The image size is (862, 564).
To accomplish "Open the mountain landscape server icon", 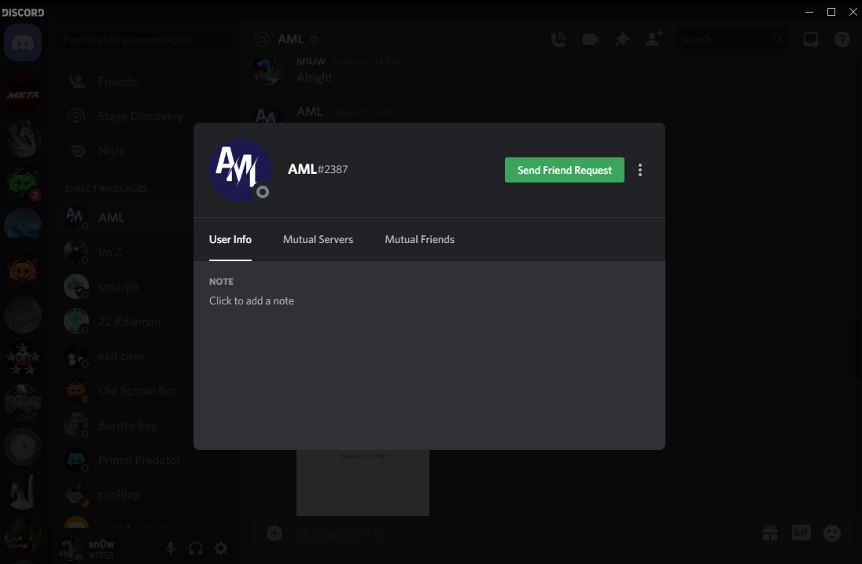I will (23, 227).
